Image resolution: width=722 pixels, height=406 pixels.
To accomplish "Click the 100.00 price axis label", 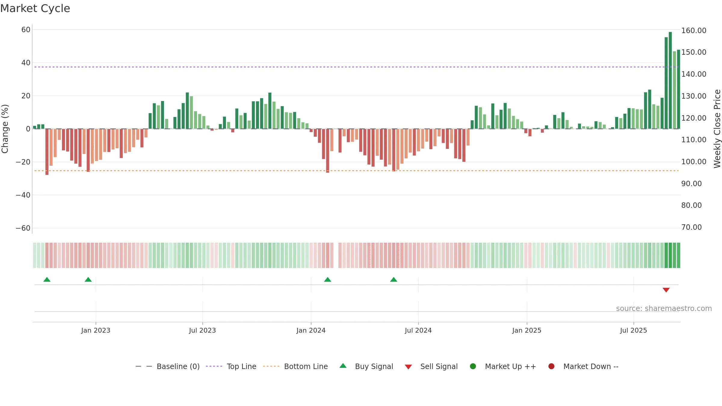I will pos(694,161).
